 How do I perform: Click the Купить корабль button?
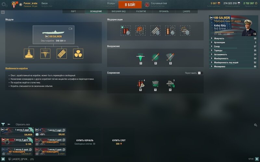coord(85,140)
